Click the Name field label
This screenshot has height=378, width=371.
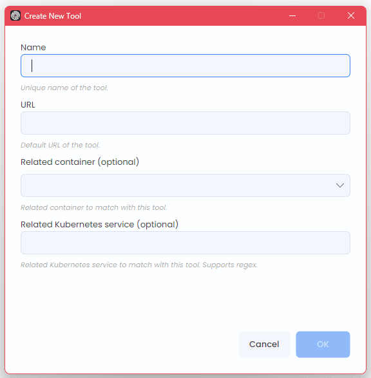[x=33, y=47]
